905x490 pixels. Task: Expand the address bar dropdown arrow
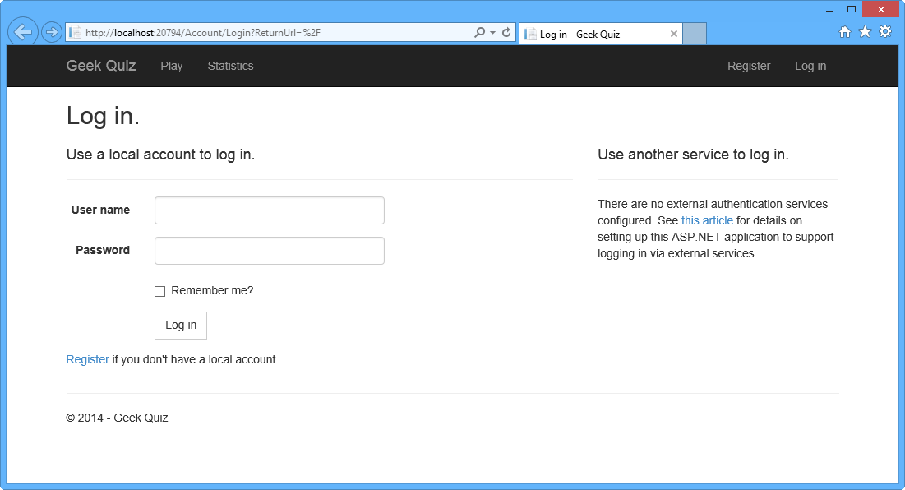pos(492,33)
